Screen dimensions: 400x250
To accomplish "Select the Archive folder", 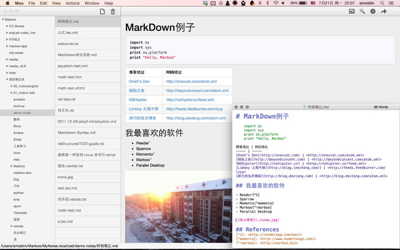I will tap(19, 106).
